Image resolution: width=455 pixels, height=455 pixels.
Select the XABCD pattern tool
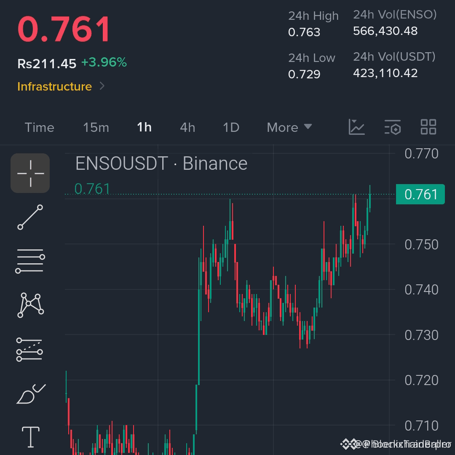click(x=30, y=305)
